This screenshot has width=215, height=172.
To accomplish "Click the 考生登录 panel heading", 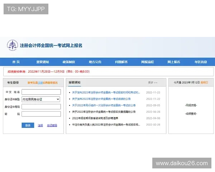I will pos(13,83).
